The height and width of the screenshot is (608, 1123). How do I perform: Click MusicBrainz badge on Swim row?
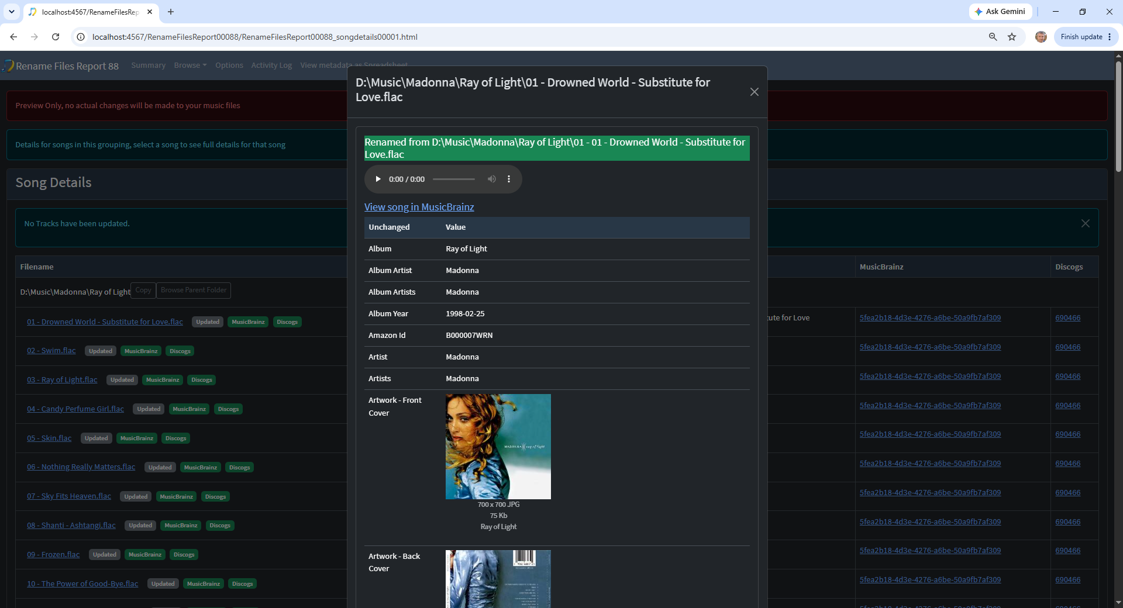(x=141, y=351)
